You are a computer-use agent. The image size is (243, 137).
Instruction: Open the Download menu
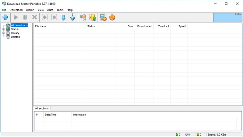[16, 10]
